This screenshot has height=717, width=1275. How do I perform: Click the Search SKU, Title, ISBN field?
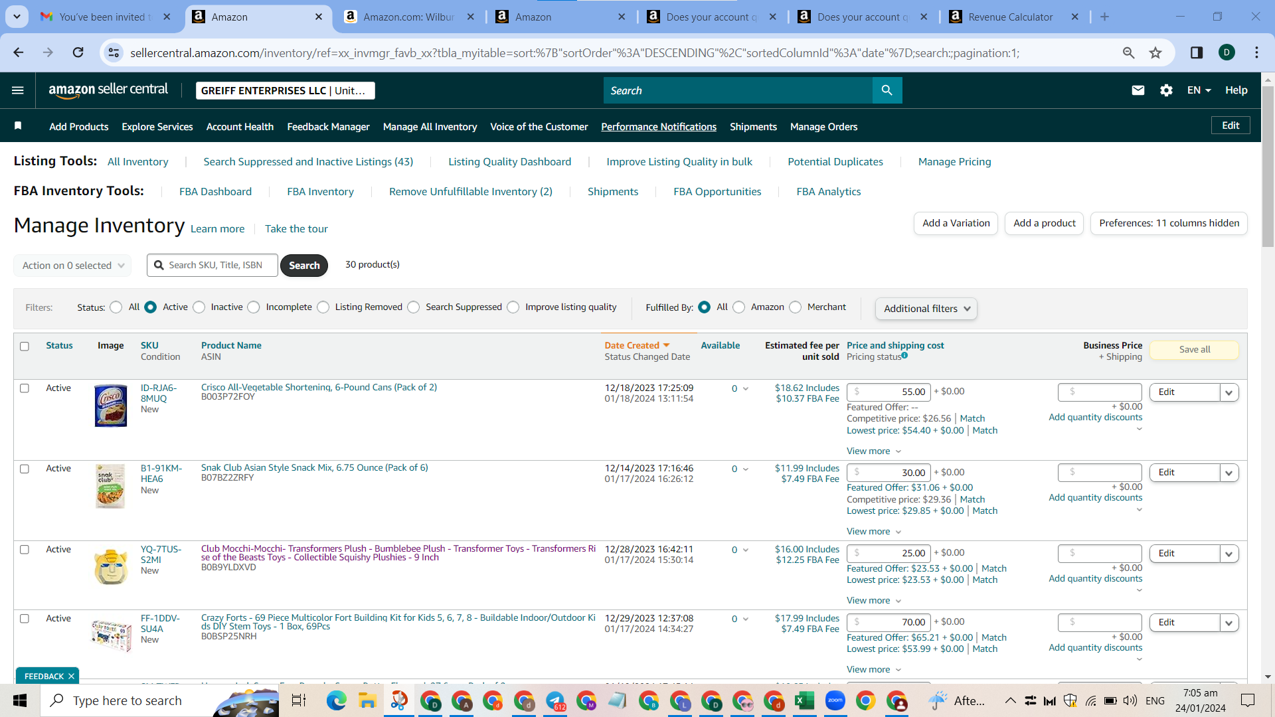(212, 266)
